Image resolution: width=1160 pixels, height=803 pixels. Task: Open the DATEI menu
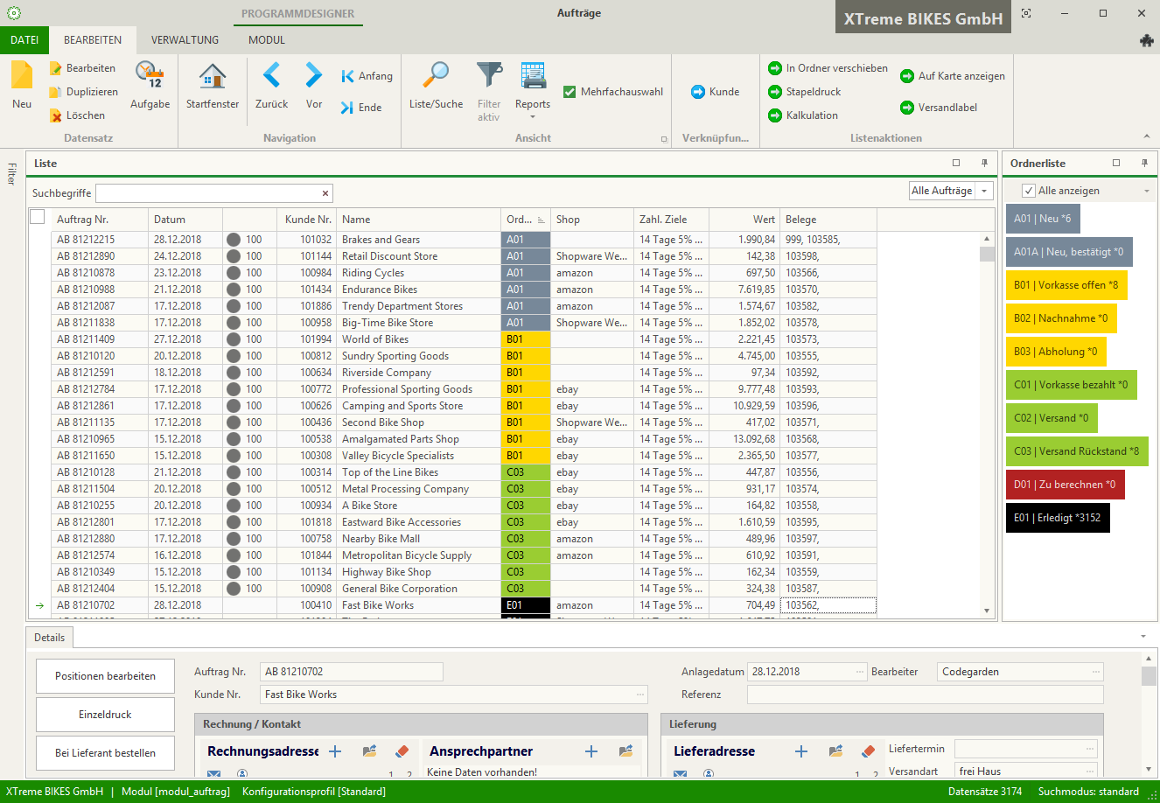click(24, 40)
